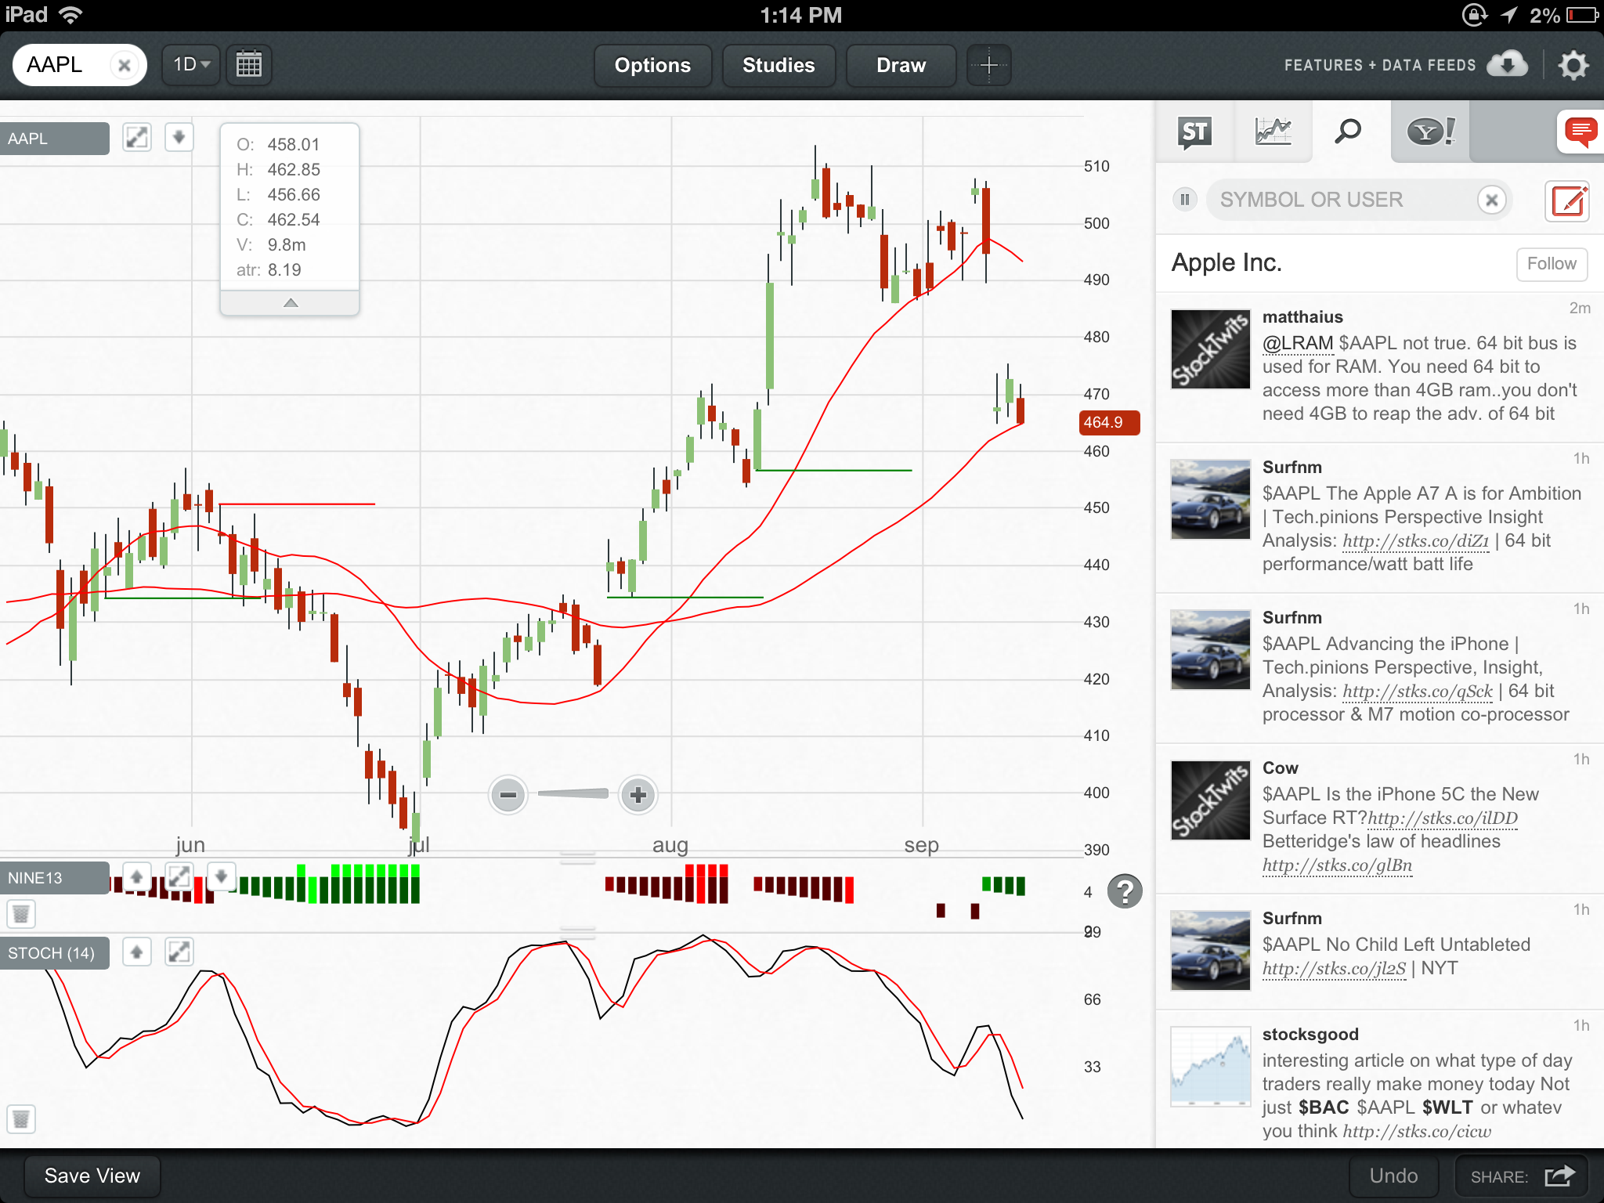Open the Studies menu

(x=779, y=65)
